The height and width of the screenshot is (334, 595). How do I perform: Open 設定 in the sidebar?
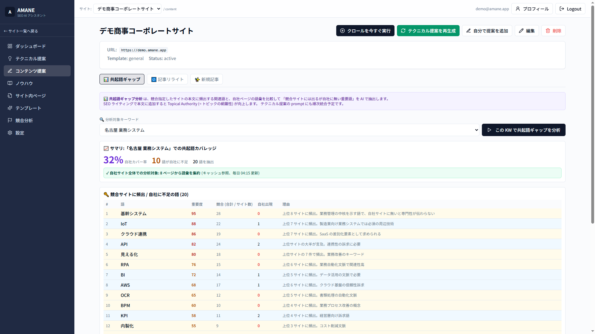pyautogui.click(x=37, y=133)
